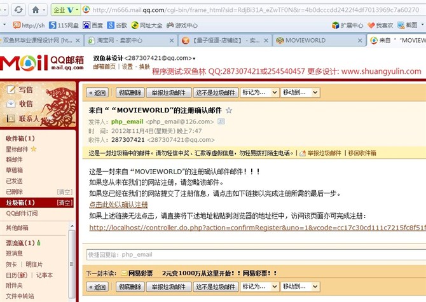Open the 星标邮件 folder
This screenshot has height=302, width=426.
(x=17, y=149)
